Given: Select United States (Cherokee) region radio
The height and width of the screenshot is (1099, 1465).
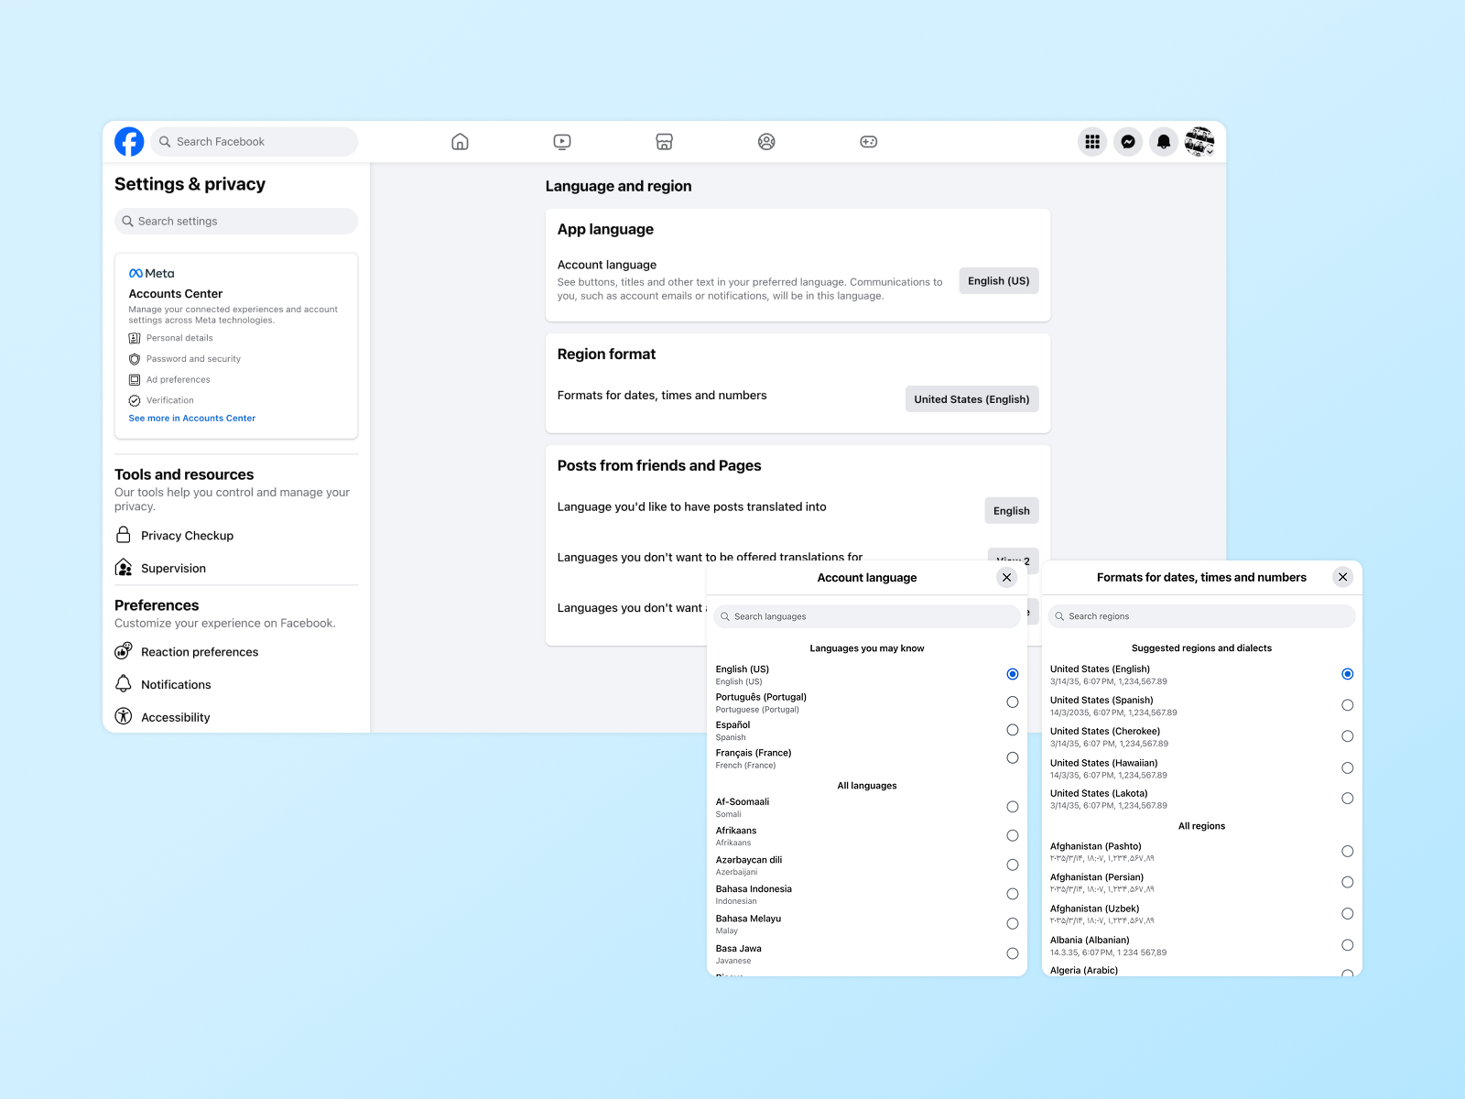Looking at the screenshot, I should pyautogui.click(x=1348, y=736).
